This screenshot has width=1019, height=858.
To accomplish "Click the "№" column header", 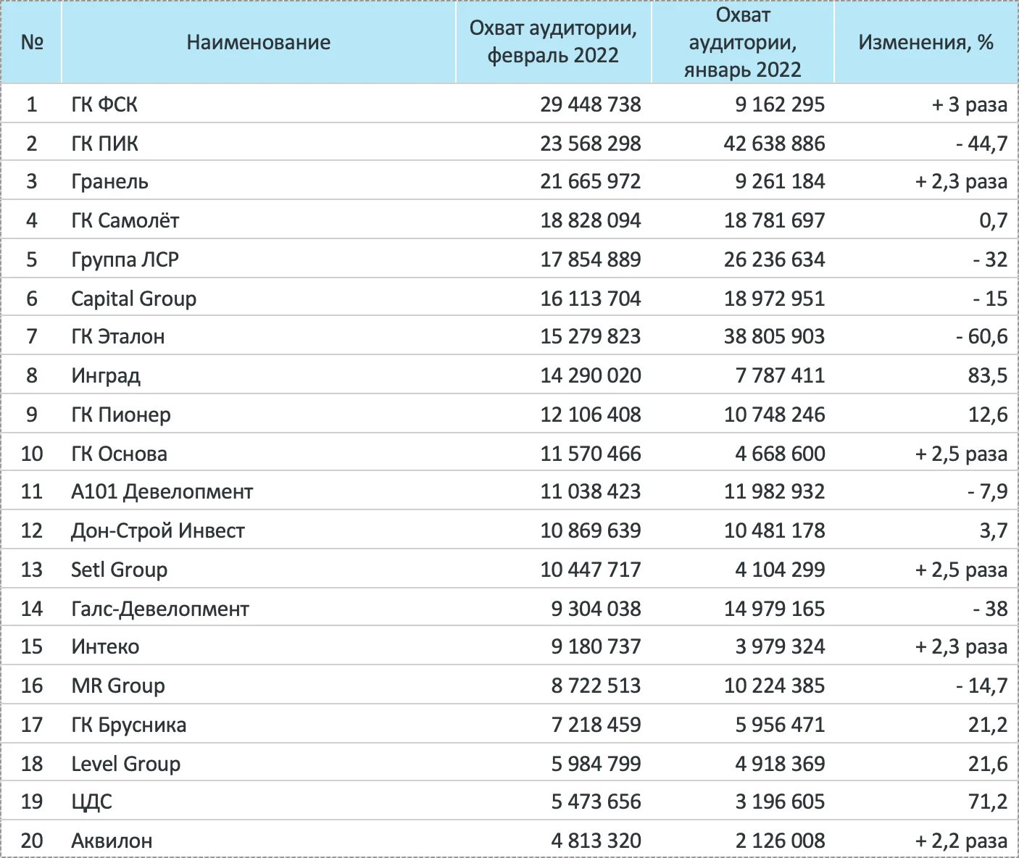I will pyautogui.click(x=32, y=42).
